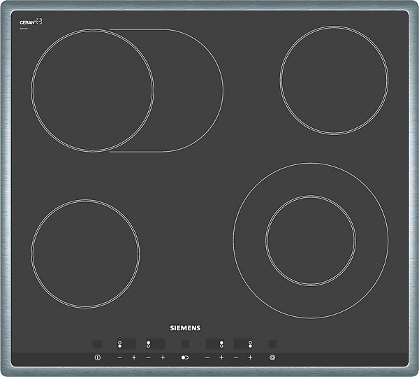The height and width of the screenshot is (377, 419).
Task: Tap plus for the rear-left zone
Action: (x=163, y=357)
